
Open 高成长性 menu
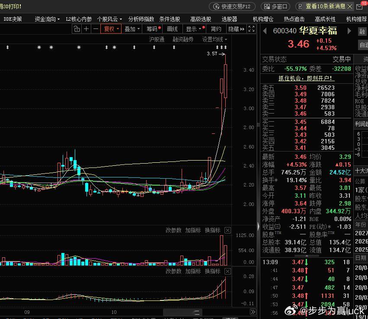[x=325, y=19]
